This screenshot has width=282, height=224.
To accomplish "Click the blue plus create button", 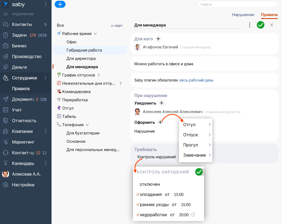I will click(x=60, y=4).
